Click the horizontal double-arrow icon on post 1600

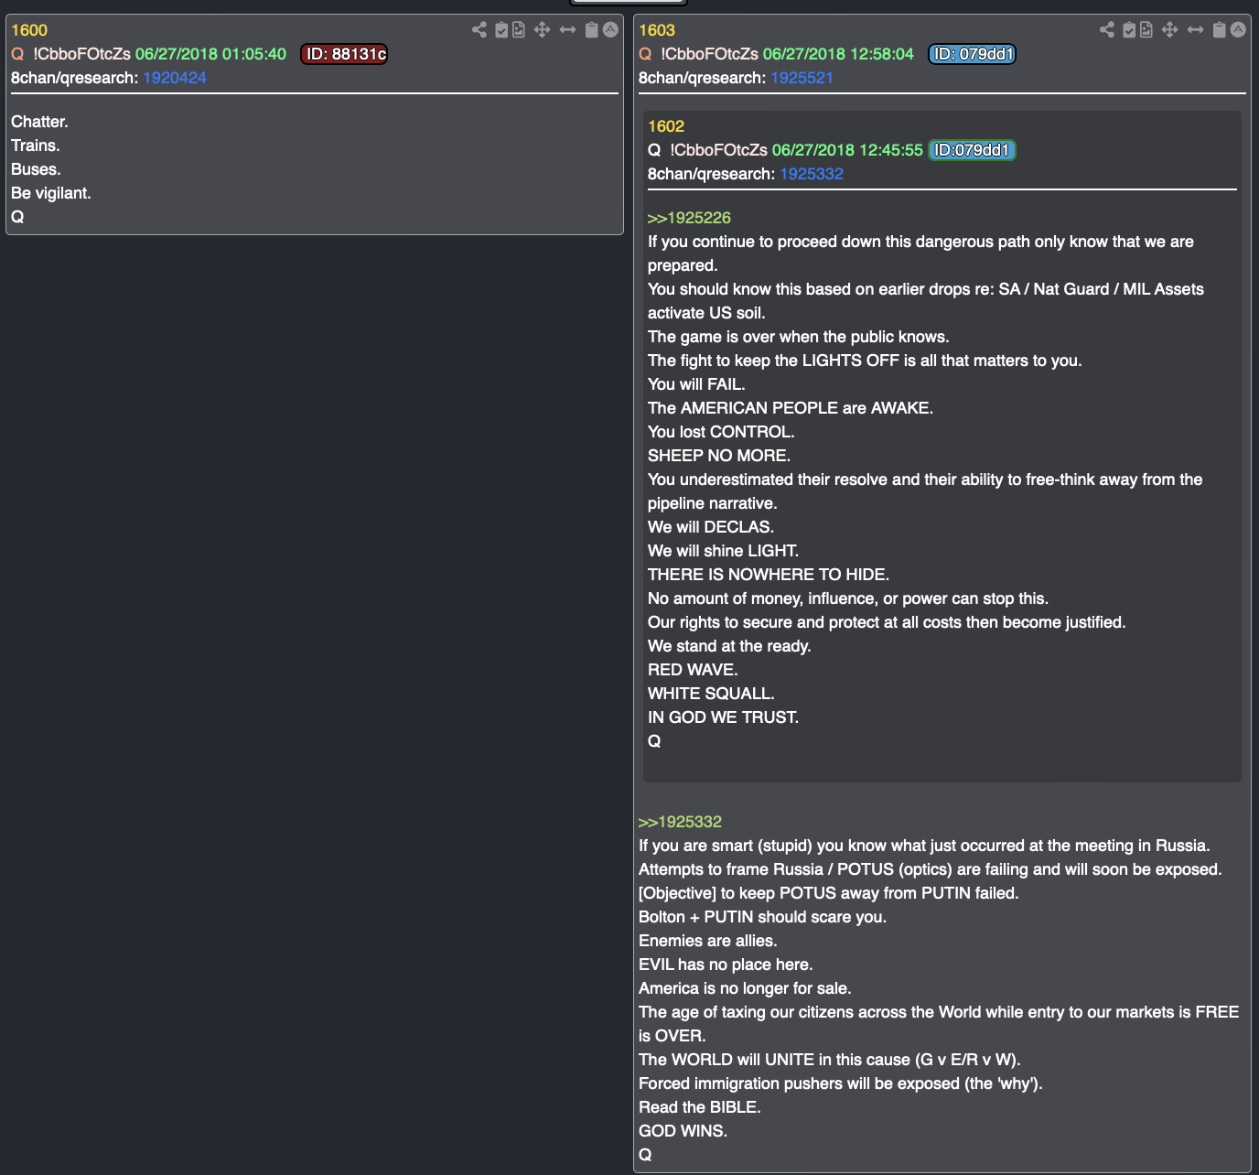pos(568,30)
